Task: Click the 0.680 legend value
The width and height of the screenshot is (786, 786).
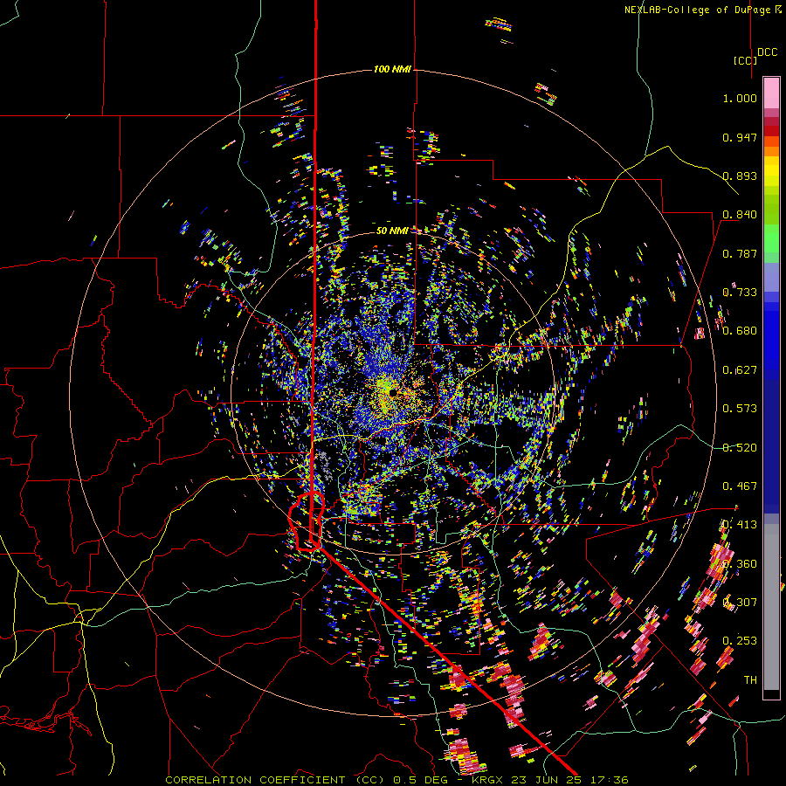Action: pos(740,331)
